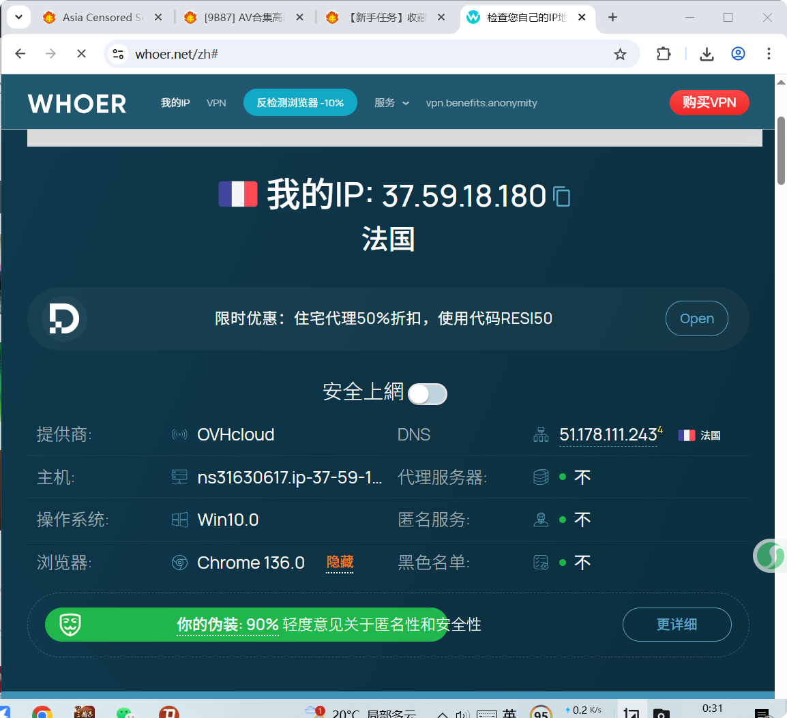This screenshot has width=787, height=718.
Task: Click the anonymizer person icon
Action: (x=541, y=520)
